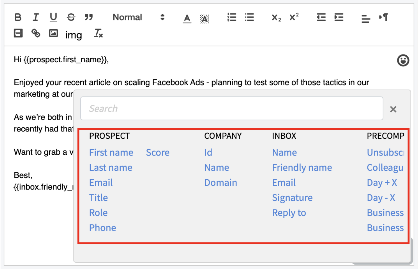Insert a video
The width and height of the screenshot is (418, 269).
point(18,33)
